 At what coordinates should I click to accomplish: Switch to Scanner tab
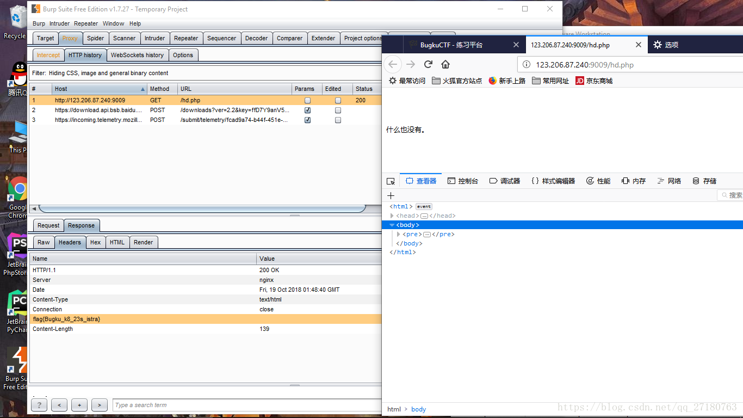[125, 38]
